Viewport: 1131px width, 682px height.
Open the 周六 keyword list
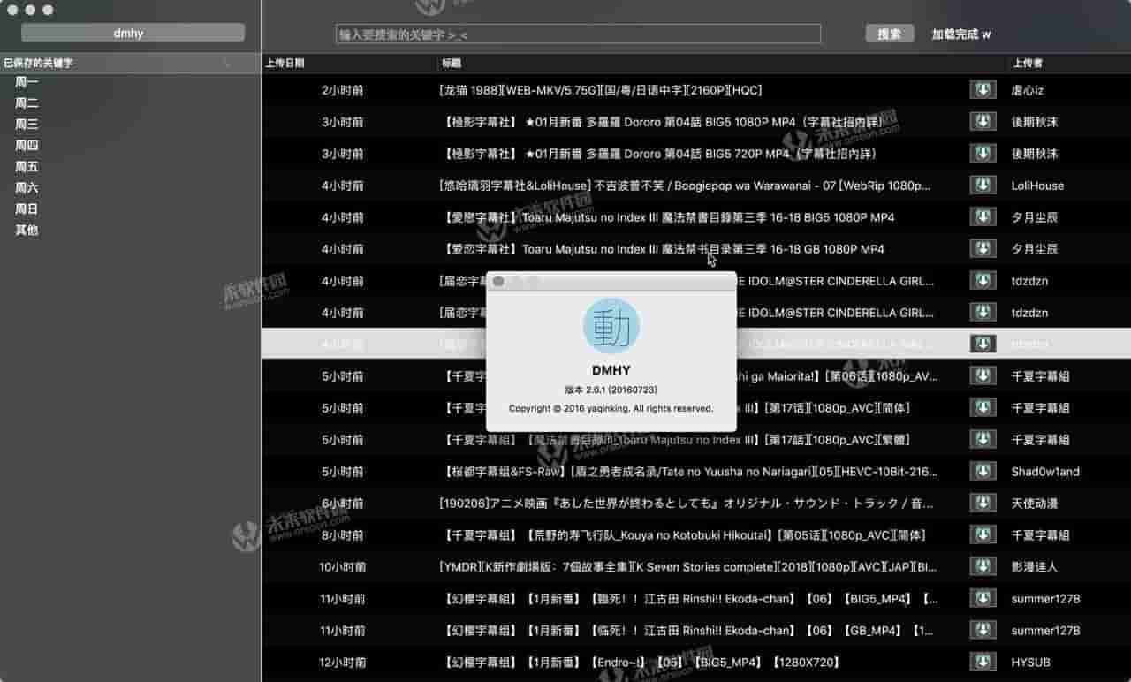pyautogui.click(x=27, y=188)
